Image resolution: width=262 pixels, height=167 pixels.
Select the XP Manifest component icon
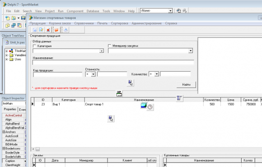coord(119,94)
